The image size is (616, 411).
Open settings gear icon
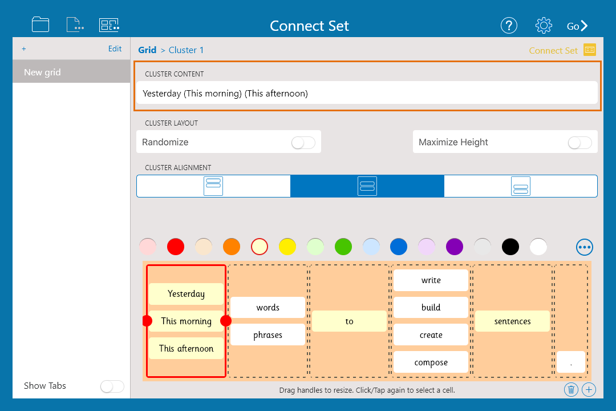[x=544, y=25]
